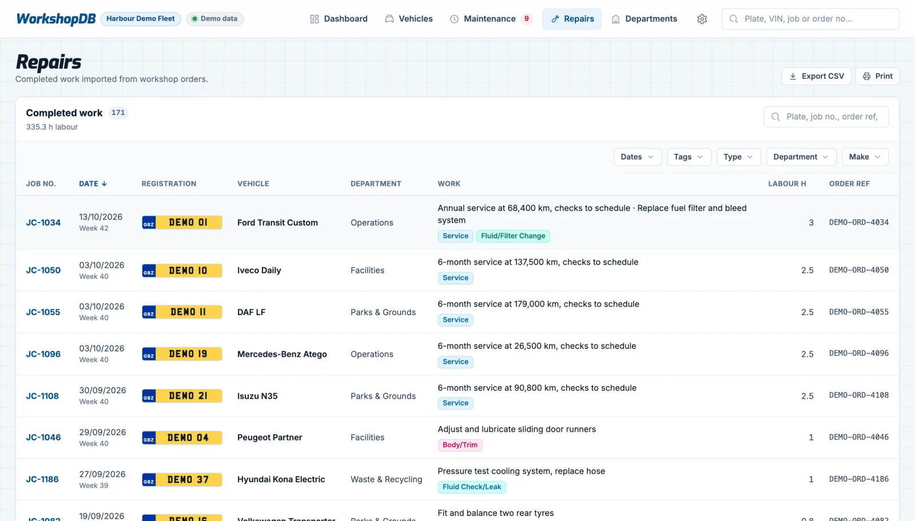Click the 171 completed work count

tap(118, 113)
